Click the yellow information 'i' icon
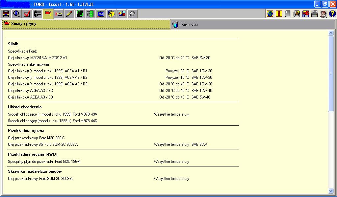The image size is (337, 197). tap(279, 14)
